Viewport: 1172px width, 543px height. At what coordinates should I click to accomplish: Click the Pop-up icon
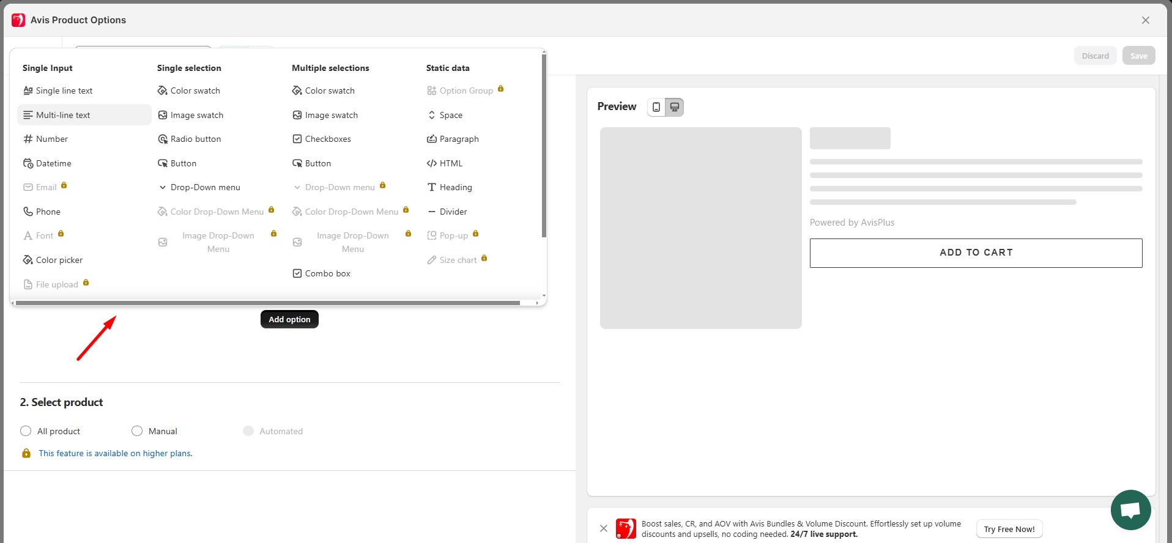click(x=432, y=235)
